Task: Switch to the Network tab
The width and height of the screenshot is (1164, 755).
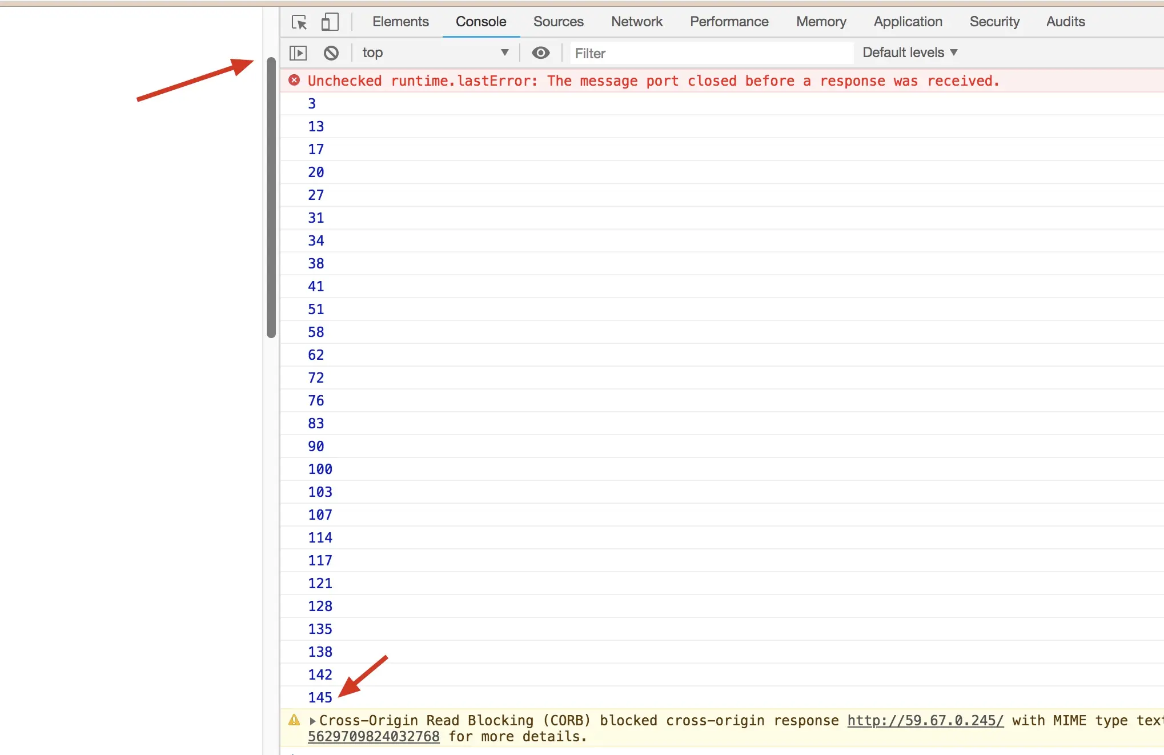Action: click(636, 22)
